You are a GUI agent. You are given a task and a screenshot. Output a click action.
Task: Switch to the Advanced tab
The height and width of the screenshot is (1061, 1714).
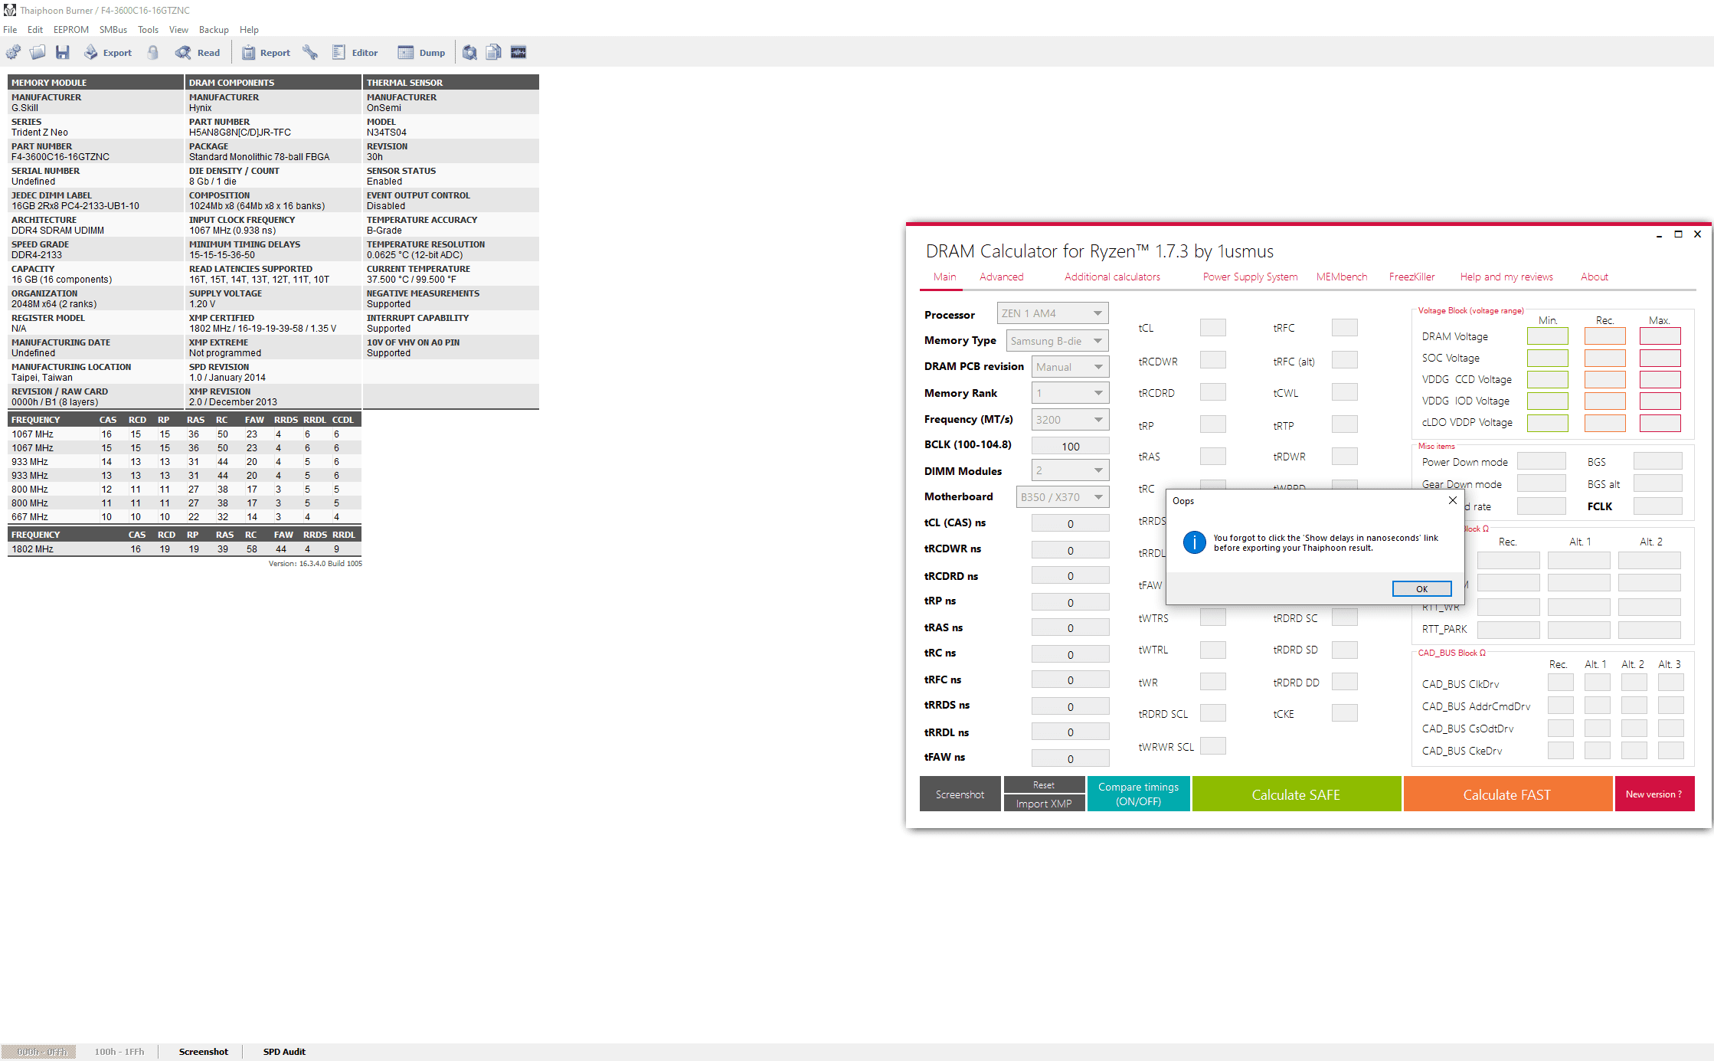coord(1001,277)
